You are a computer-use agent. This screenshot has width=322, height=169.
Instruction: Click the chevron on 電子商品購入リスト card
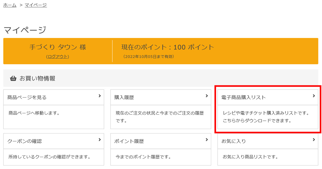pyautogui.click(x=314, y=96)
